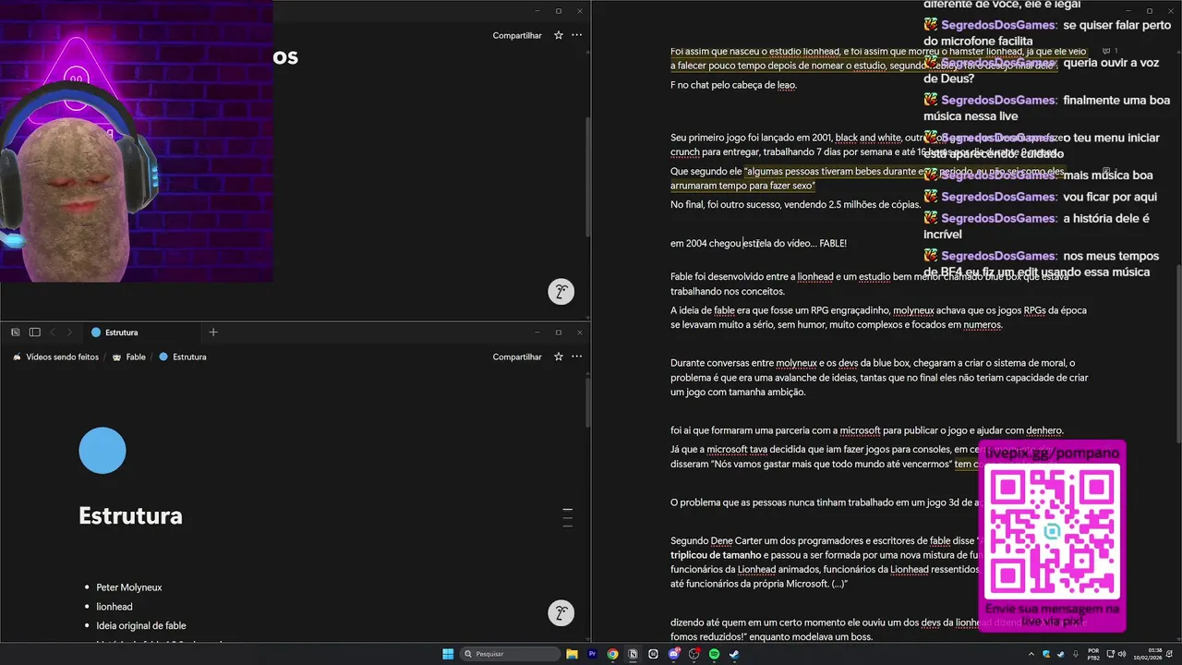Click the scrollbar of the Estrutura window

[x=587, y=402]
